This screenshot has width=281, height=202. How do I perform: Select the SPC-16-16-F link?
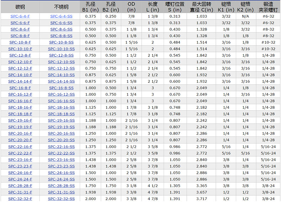pyautogui.click(x=20, y=101)
